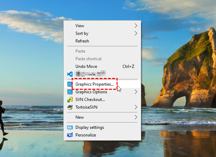Open Graphics Properties... from the menu
This screenshot has width=216, height=157.
click(102, 84)
